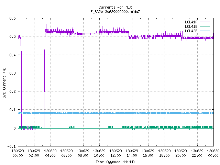
Task: Click the x-axis tick label 130629 10:00
Action: (x=99, y=153)
